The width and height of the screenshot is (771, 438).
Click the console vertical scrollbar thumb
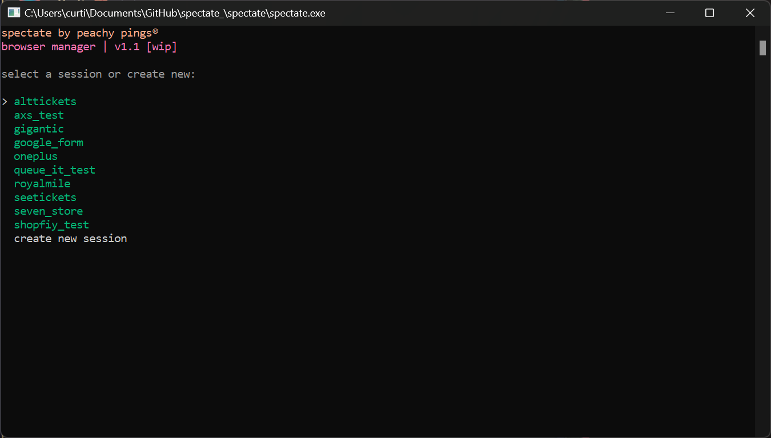762,48
